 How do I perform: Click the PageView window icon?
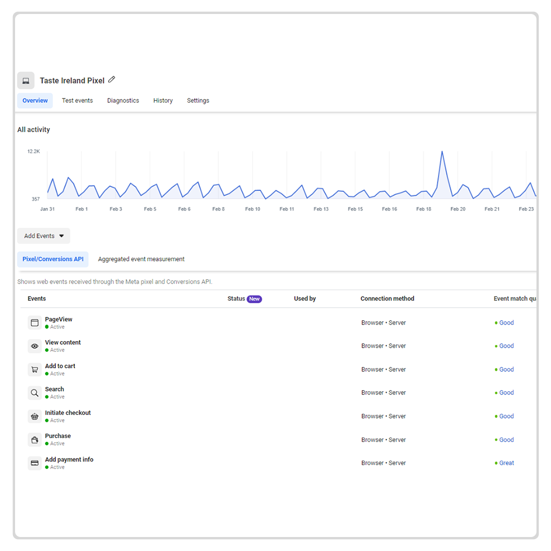[x=34, y=323]
